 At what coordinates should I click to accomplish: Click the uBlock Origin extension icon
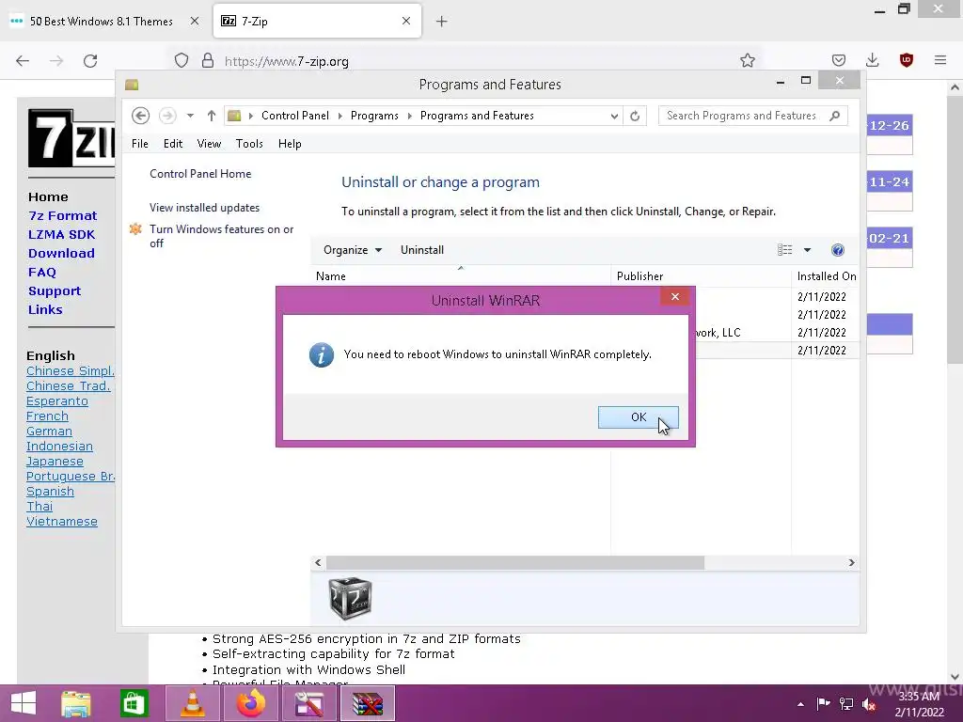pos(907,60)
